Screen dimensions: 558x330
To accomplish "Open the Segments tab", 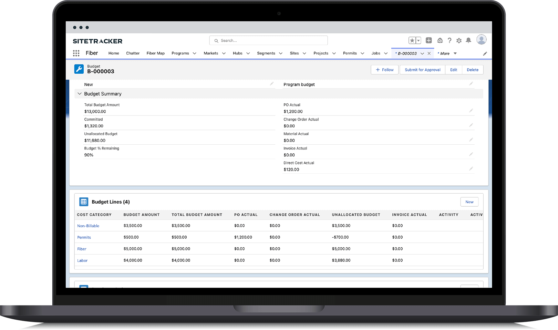I will (266, 53).
